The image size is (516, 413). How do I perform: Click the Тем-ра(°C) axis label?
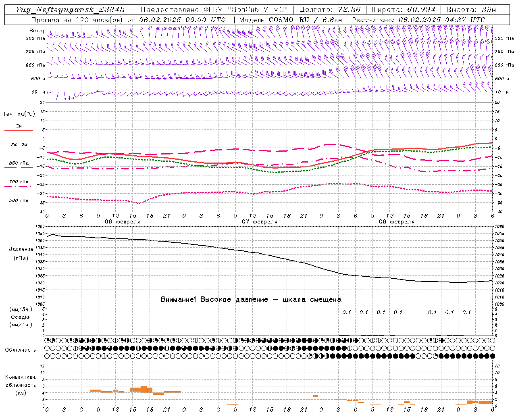[x=19, y=114]
